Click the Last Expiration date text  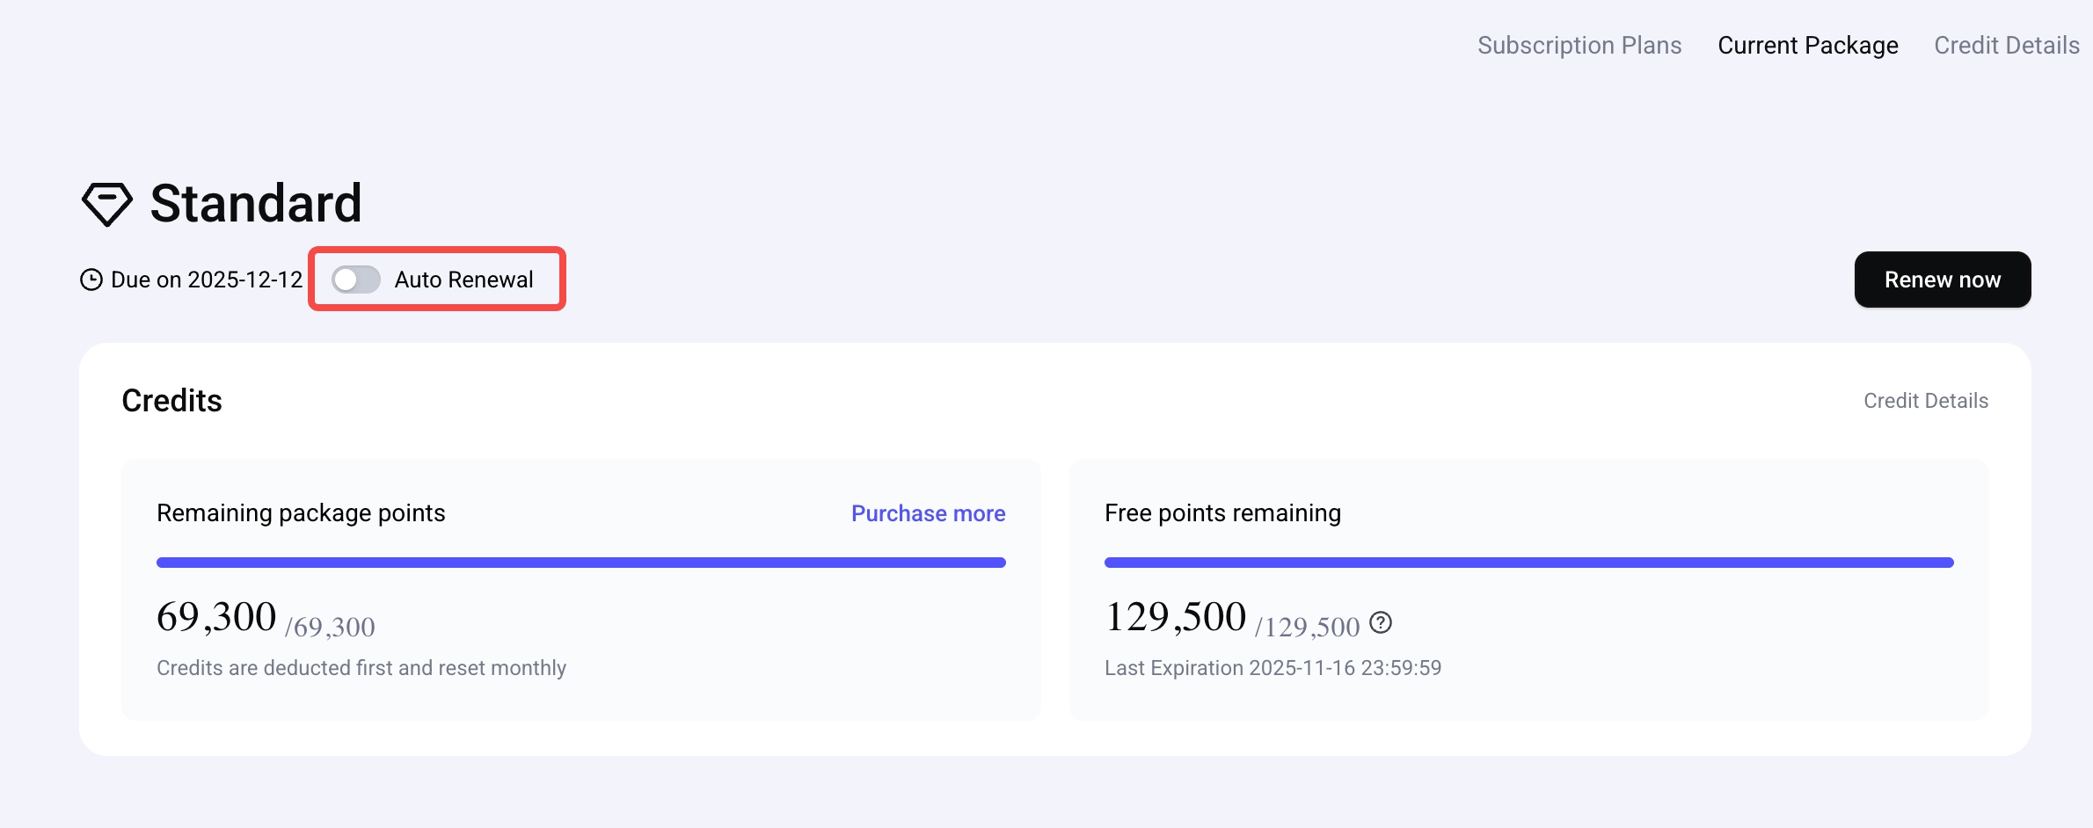click(1273, 668)
